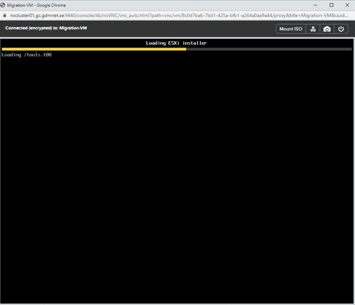Image resolution: width=355 pixels, height=305 pixels.
Task: Send Ctrl-Alt-Del via the keys icon
Action: click(313, 29)
